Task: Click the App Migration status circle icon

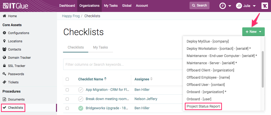Action: [x=81, y=90]
